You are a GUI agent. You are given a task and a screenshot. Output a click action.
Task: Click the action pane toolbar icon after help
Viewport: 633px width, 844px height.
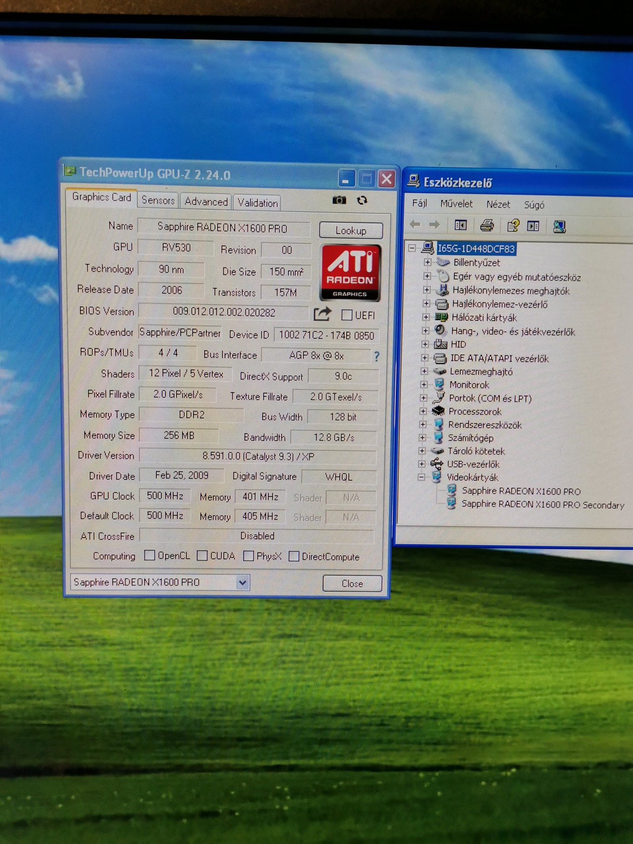click(x=533, y=226)
